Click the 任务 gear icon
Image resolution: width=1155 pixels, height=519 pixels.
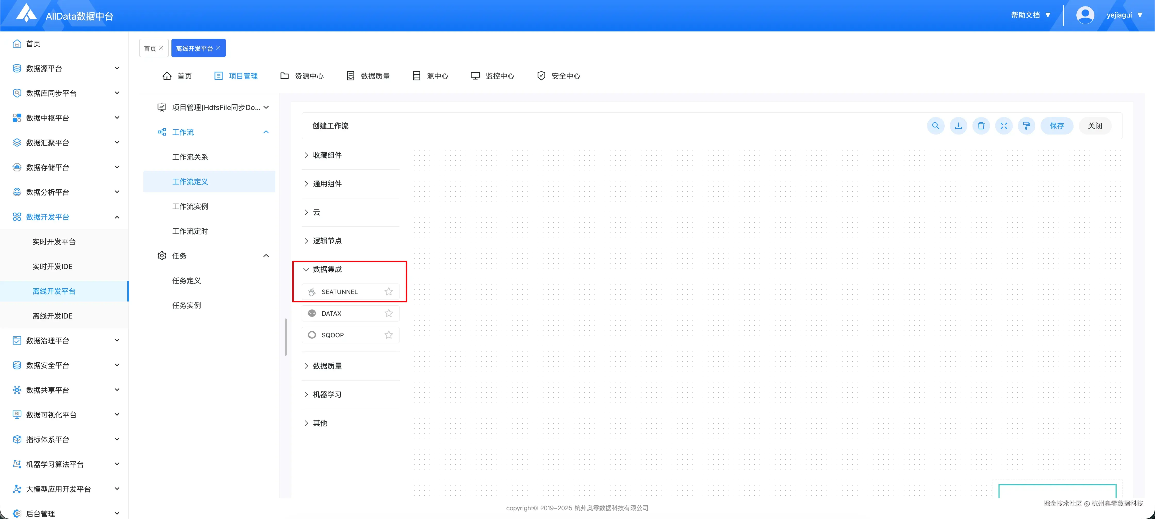[162, 255]
